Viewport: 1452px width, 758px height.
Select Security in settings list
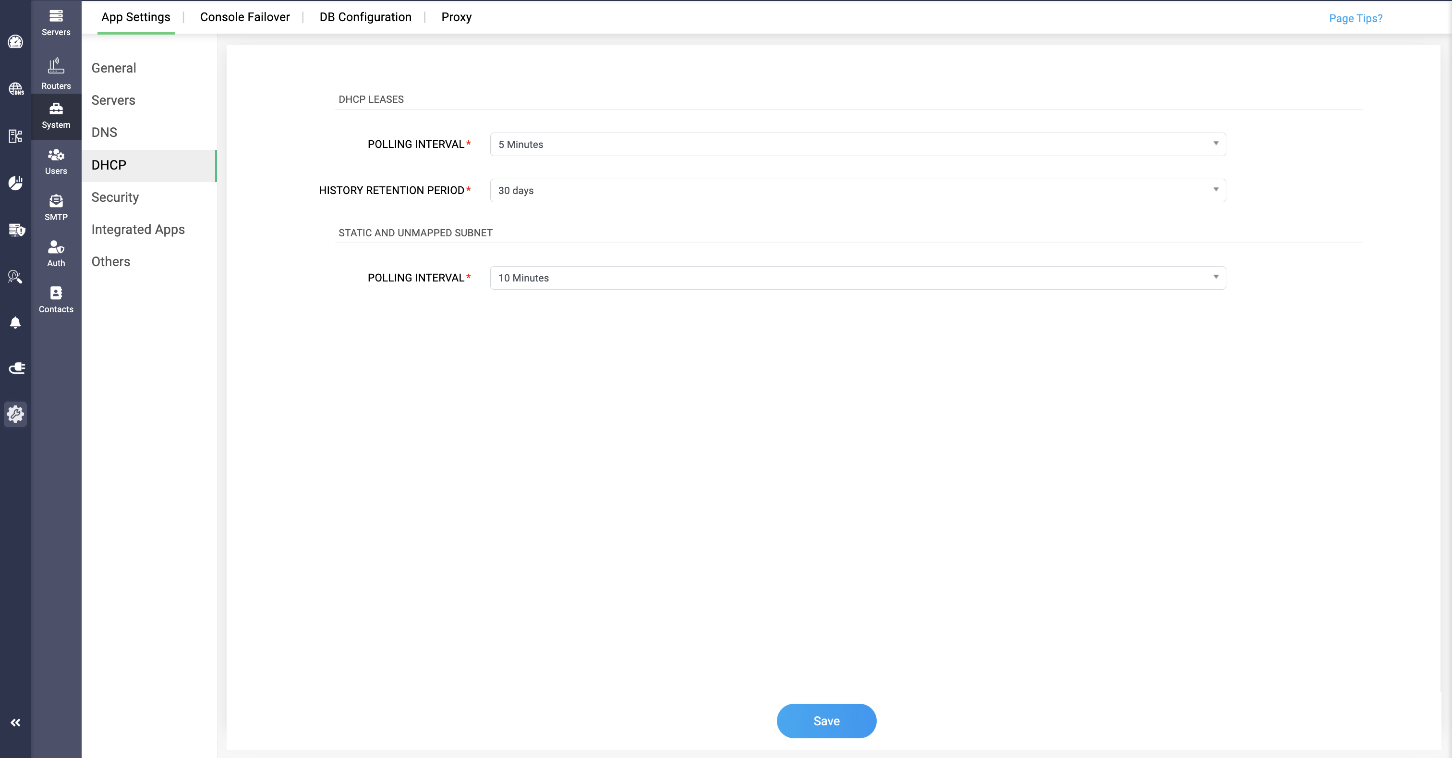pos(115,197)
